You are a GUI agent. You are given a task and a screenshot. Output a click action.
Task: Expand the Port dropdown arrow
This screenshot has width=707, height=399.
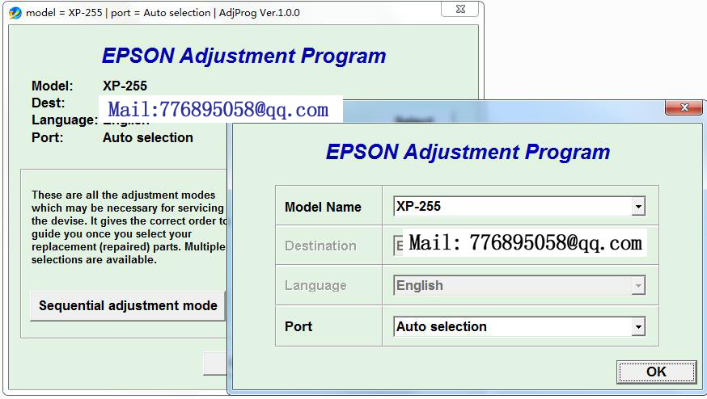(x=638, y=327)
